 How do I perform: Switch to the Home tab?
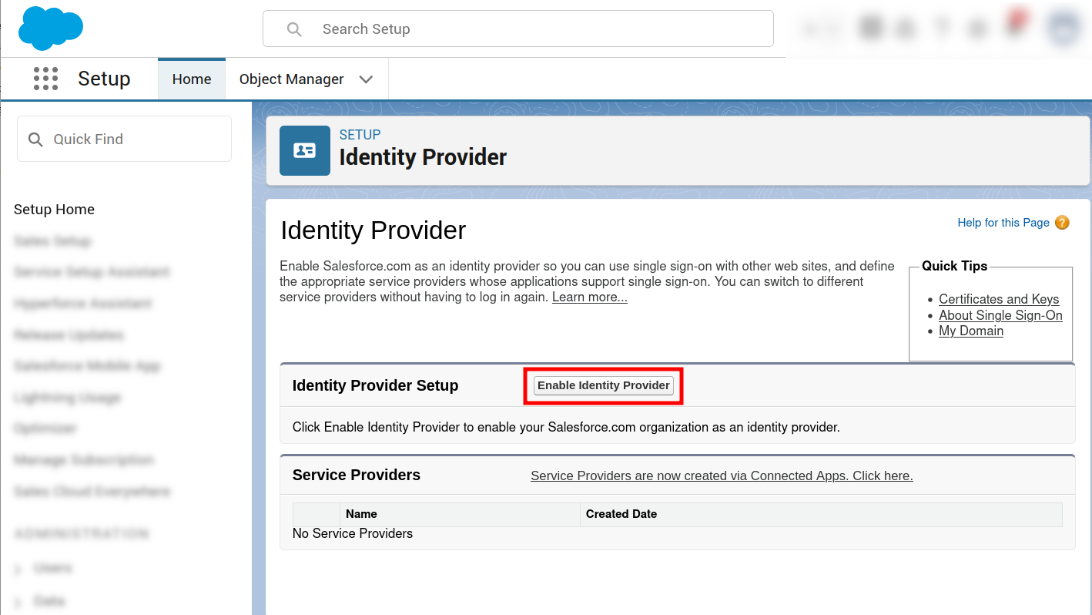(x=192, y=79)
